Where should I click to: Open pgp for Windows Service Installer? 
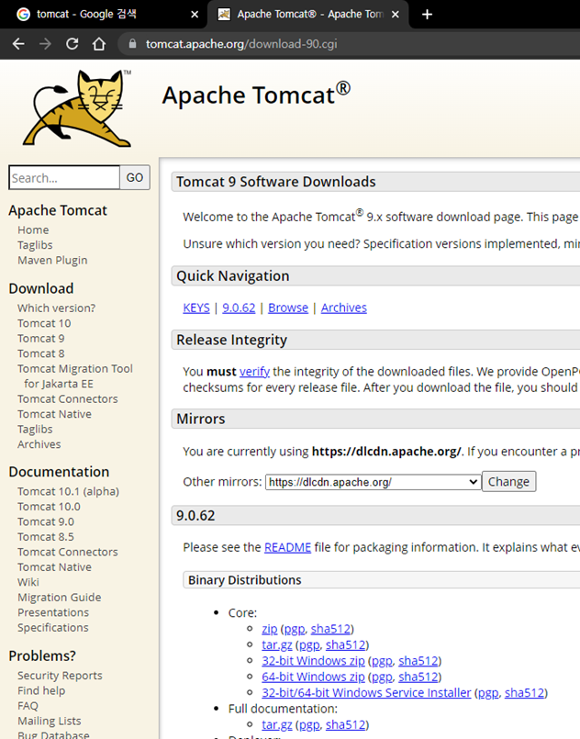[x=488, y=693]
